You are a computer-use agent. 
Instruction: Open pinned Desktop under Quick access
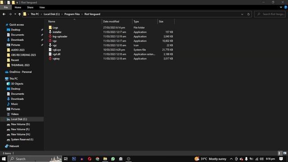[x=16, y=30]
